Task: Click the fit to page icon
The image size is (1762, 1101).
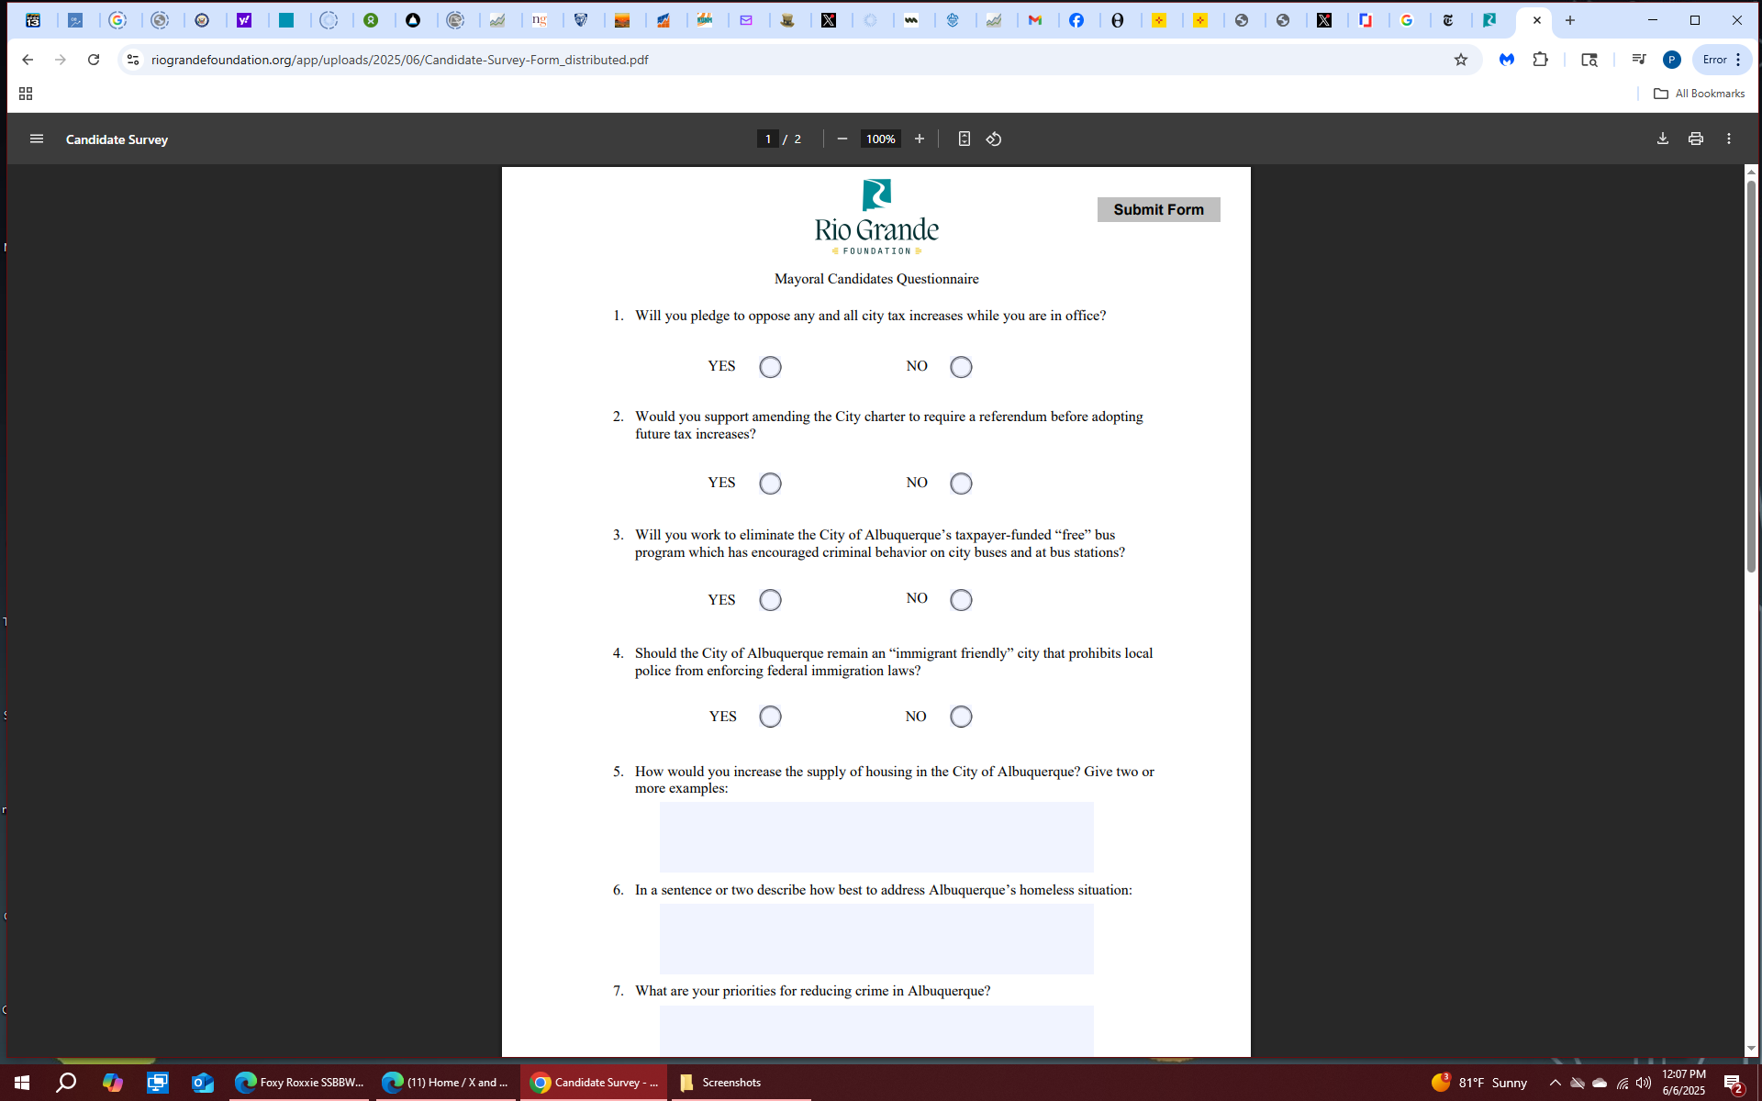Action: click(964, 139)
